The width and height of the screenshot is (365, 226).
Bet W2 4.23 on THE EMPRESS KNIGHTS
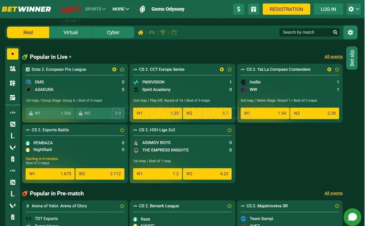pos(207,174)
